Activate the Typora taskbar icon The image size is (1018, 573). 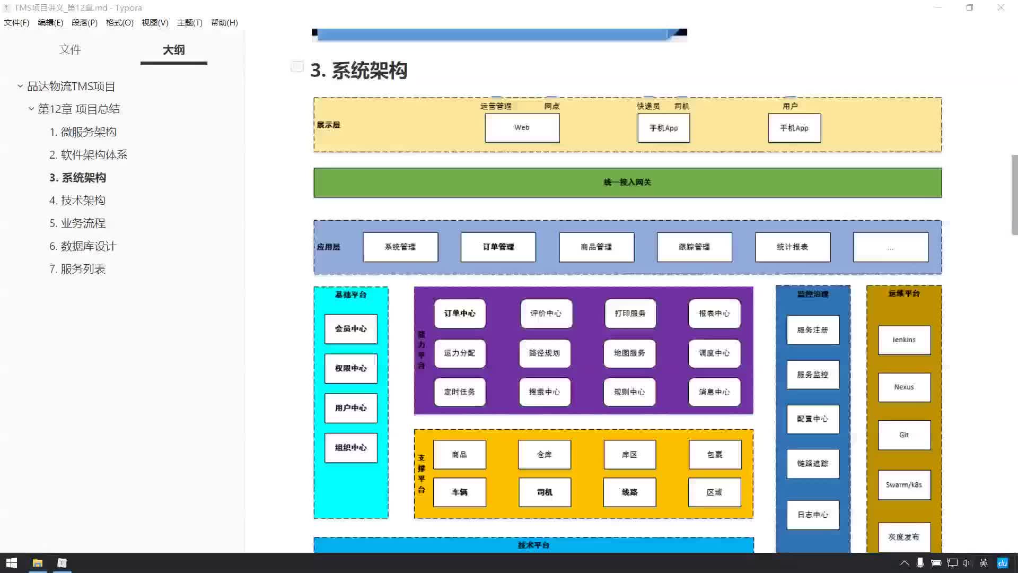coord(62,563)
